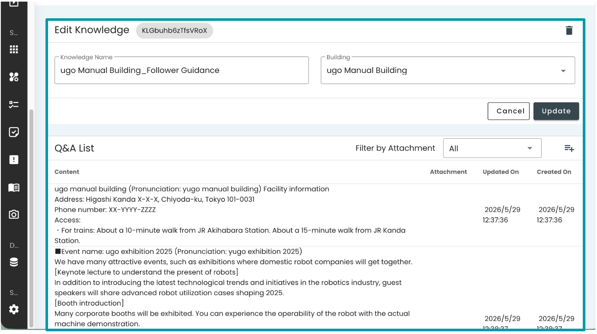The image size is (597, 334).
Task: Click the Updated On column header
Action: tap(501, 172)
